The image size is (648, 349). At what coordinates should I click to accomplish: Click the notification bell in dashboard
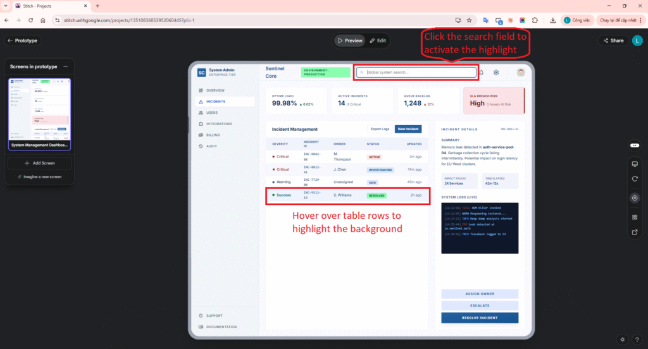[x=482, y=73]
